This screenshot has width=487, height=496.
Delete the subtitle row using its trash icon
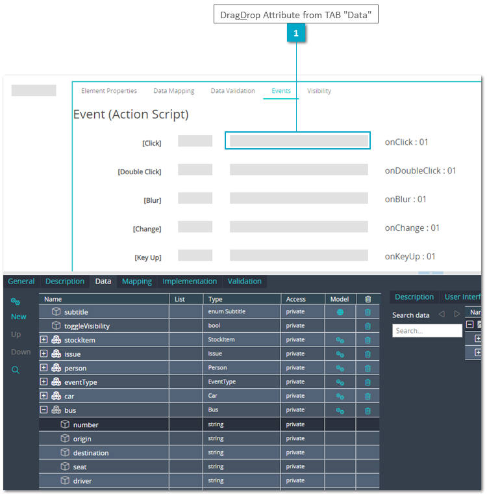pos(368,312)
